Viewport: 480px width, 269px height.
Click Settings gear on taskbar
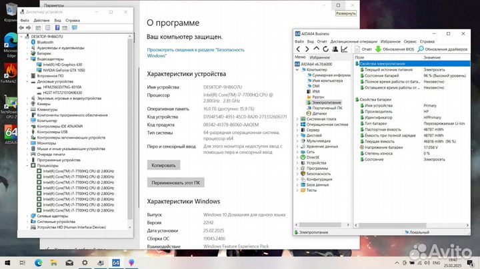pyautogui.click(x=85, y=262)
